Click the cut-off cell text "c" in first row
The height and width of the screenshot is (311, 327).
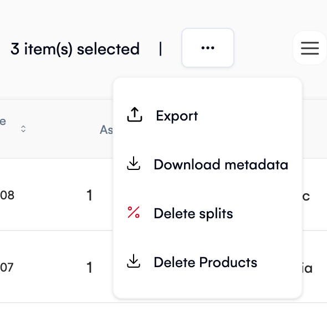[x=306, y=197]
